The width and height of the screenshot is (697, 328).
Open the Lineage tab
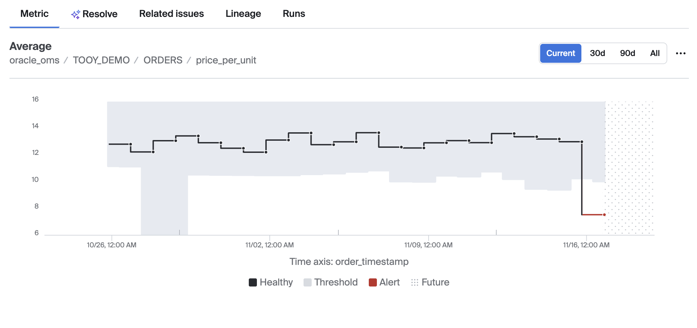(243, 14)
